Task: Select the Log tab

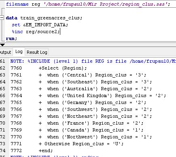Action: pos(19,52)
